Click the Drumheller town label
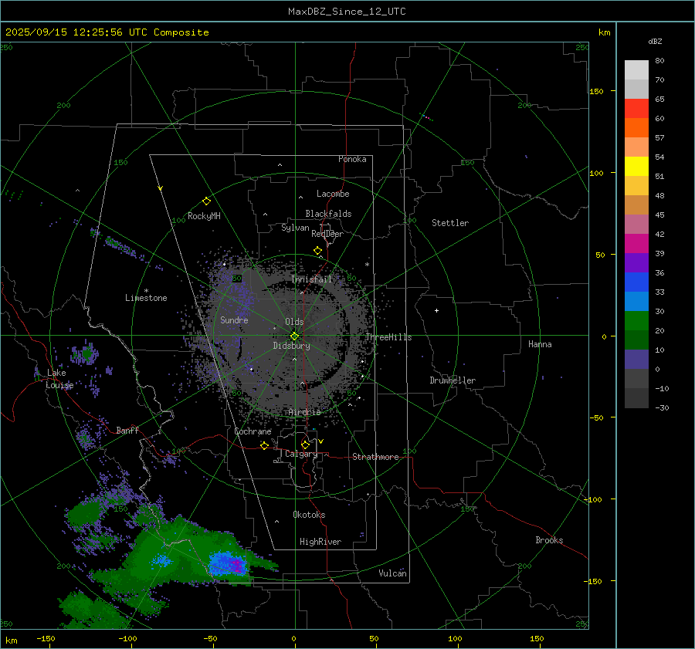Viewport: 695px width, 649px height. [453, 380]
